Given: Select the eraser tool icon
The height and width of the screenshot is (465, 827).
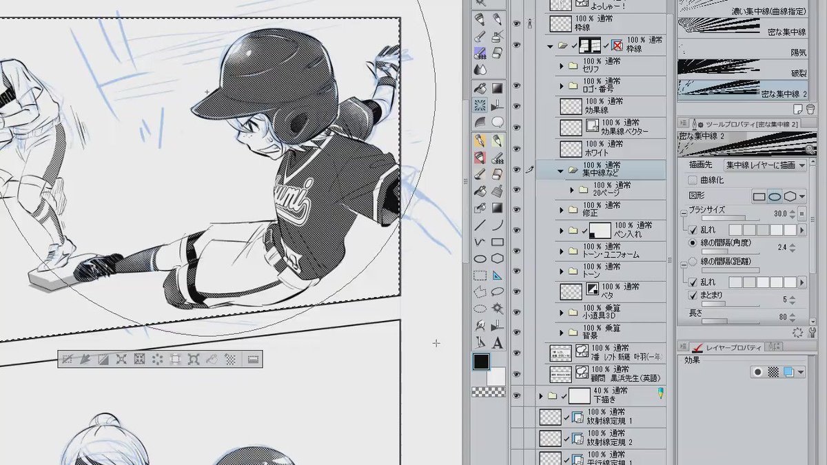Looking at the screenshot, I should (x=497, y=52).
